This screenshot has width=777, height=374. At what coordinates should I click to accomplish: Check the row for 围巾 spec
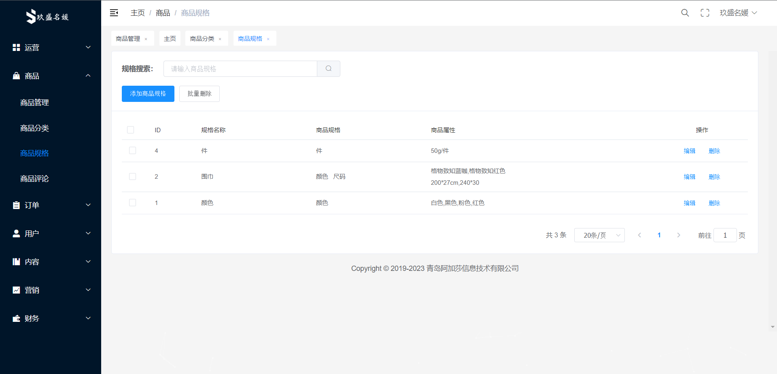pos(132,177)
